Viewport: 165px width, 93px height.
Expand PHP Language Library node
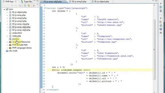point(7,48)
